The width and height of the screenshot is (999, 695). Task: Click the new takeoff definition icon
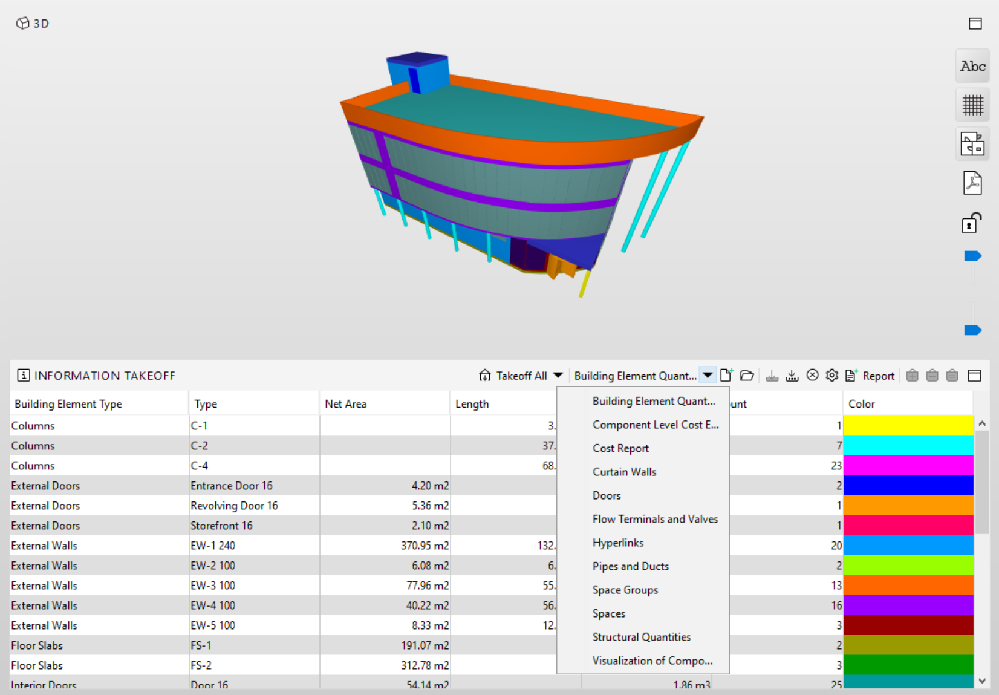(x=726, y=376)
